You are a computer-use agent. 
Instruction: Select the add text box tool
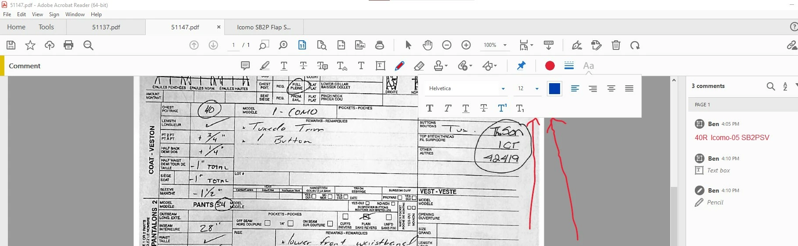(381, 66)
